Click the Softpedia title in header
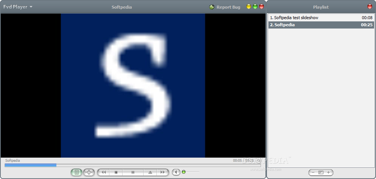Image resolution: width=376 pixels, height=179 pixels. point(121,7)
